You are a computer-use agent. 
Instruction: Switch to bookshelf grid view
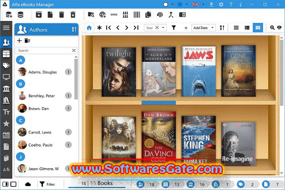(x=258, y=28)
